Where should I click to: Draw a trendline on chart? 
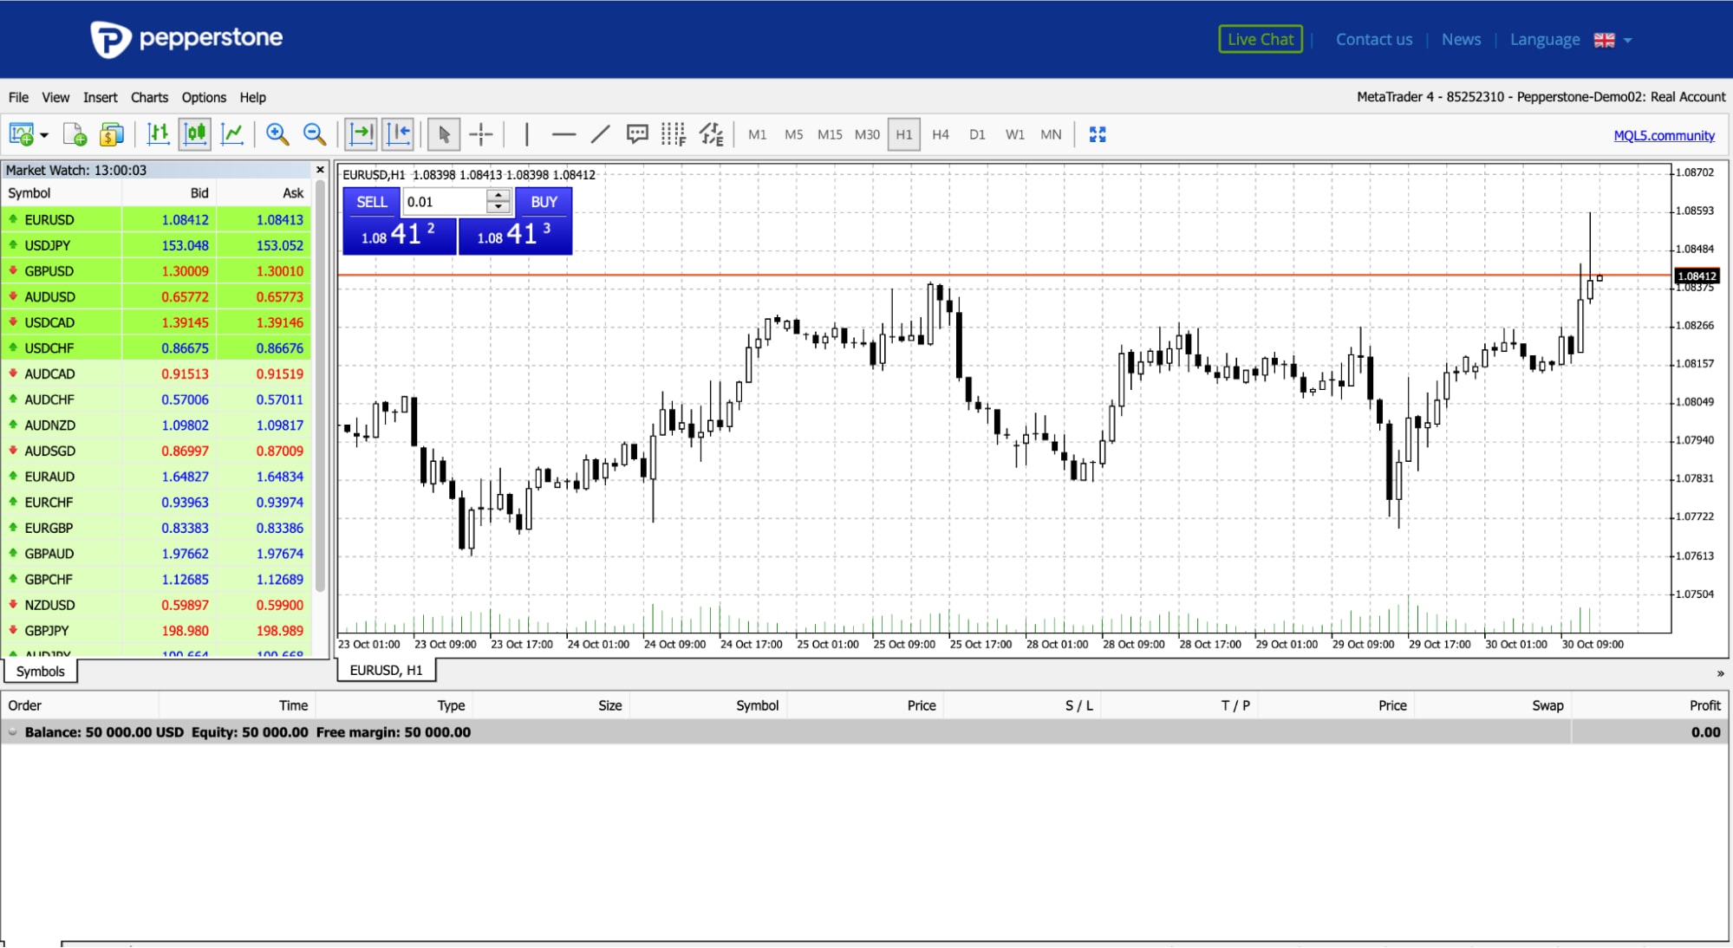[600, 134]
